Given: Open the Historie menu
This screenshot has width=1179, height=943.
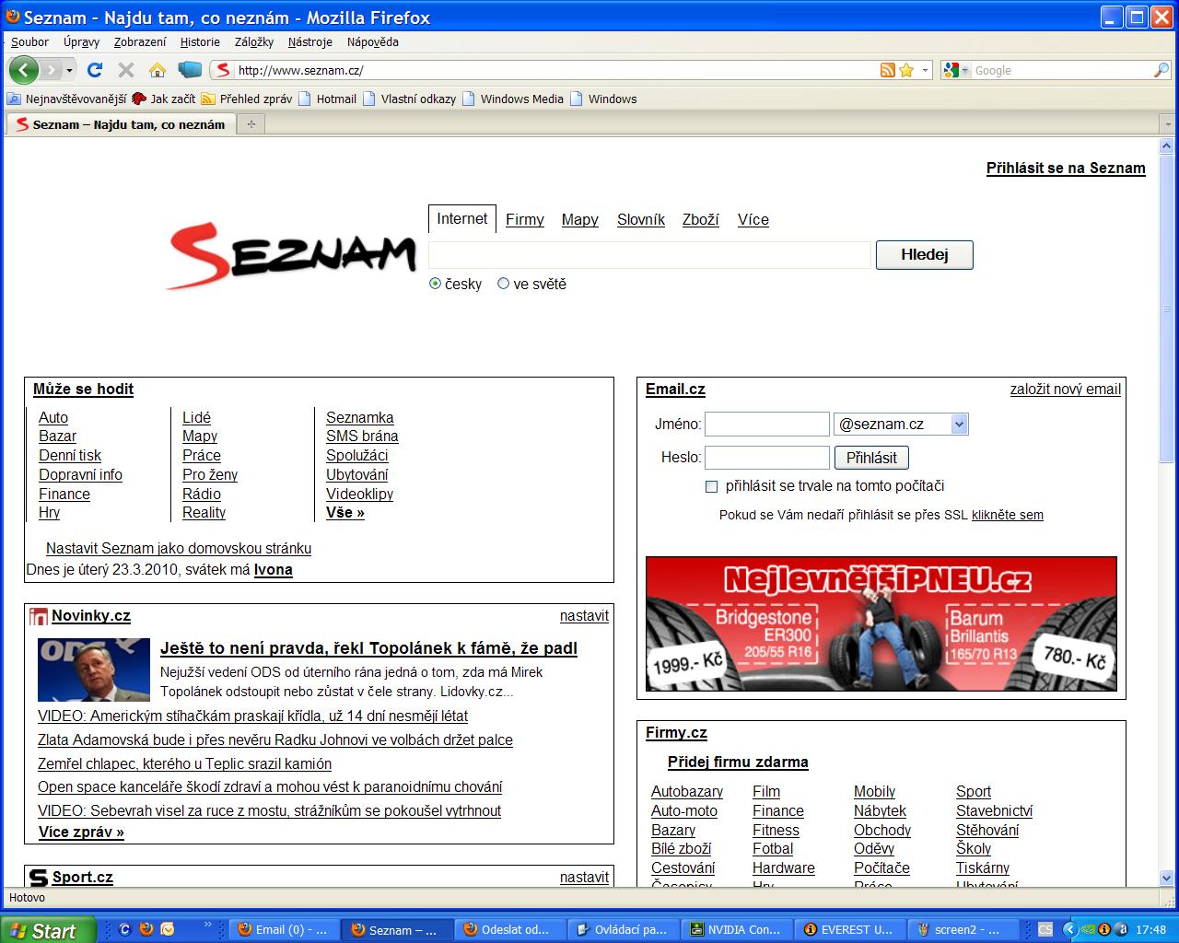Looking at the screenshot, I should (200, 41).
